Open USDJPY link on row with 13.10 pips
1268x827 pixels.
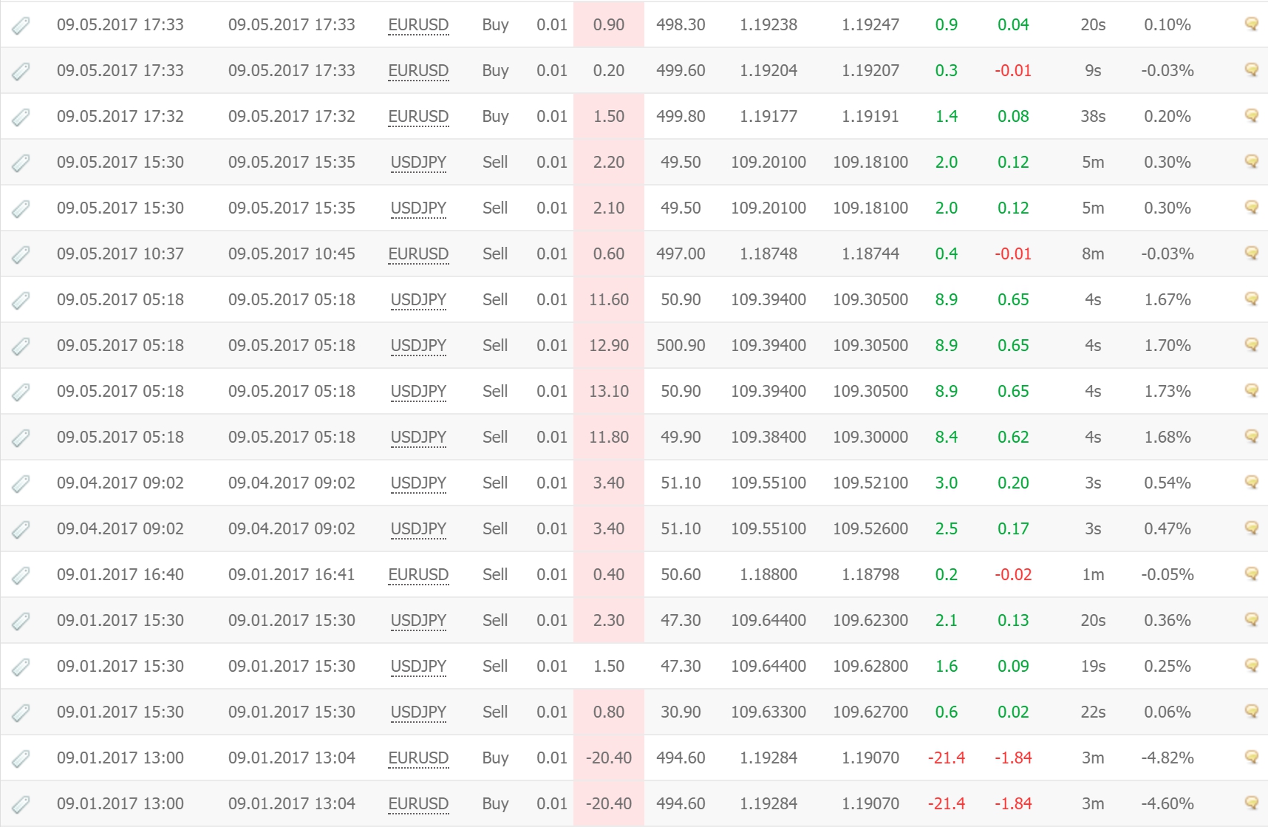click(x=418, y=391)
